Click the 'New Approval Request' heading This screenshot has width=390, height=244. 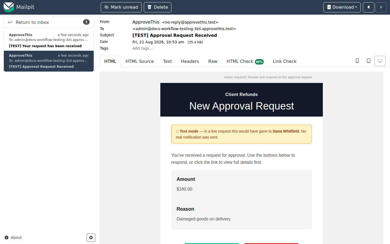click(x=242, y=106)
